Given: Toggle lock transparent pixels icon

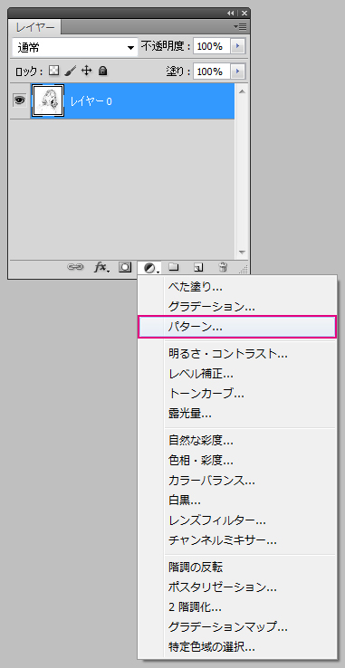Looking at the screenshot, I should tap(53, 71).
